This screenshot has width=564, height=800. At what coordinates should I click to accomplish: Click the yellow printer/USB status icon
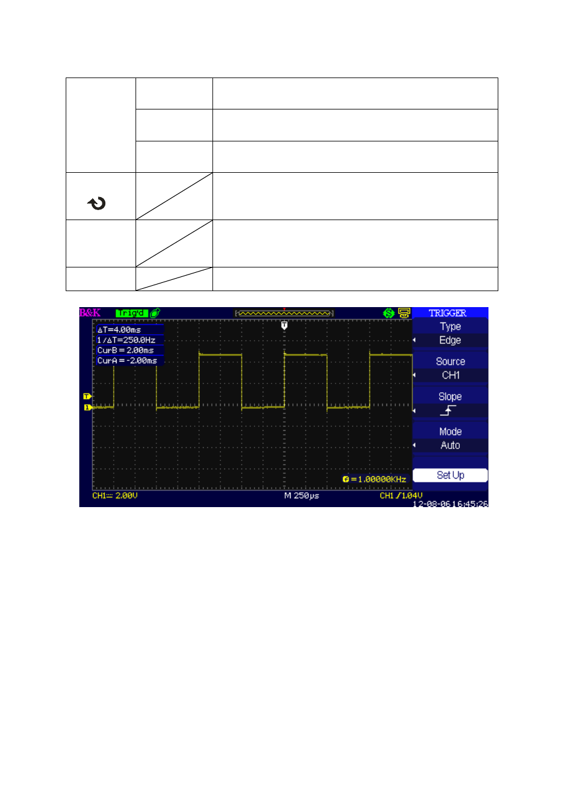click(404, 313)
